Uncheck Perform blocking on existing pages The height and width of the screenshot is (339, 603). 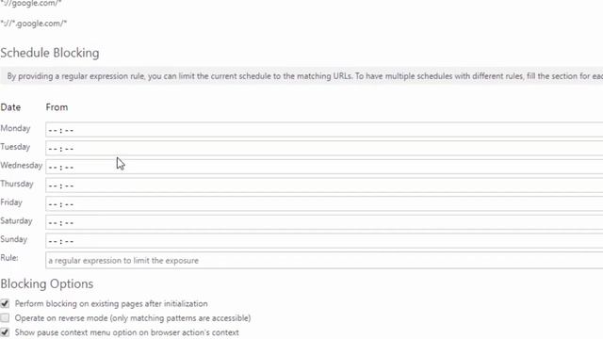click(x=5, y=303)
